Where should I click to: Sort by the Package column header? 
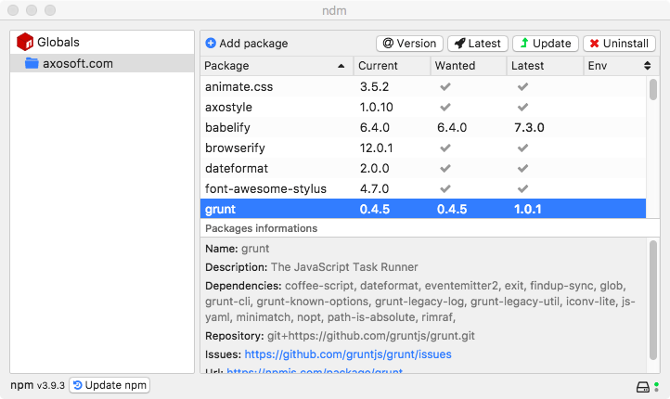click(x=277, y=66)
